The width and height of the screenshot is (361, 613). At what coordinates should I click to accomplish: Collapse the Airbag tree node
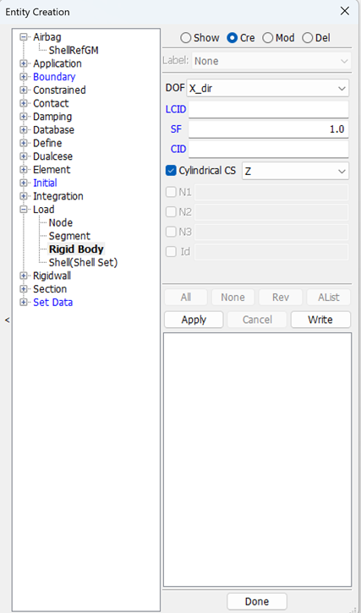coord(24,37)
